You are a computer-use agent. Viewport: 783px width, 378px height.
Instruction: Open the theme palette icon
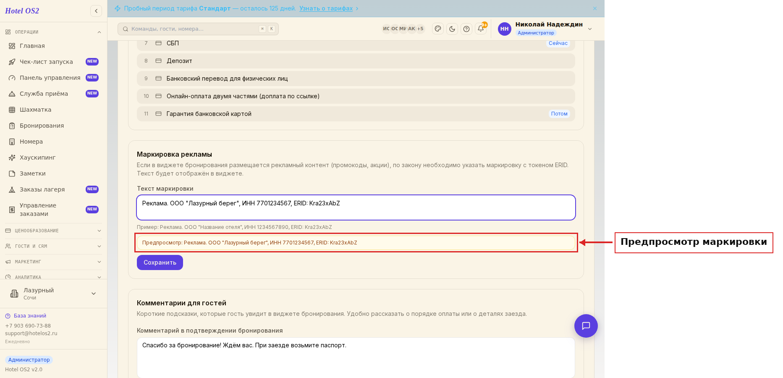(x=438, y=29)
